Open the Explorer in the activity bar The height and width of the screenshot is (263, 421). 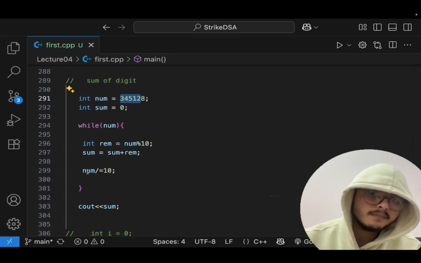point(13,48)
